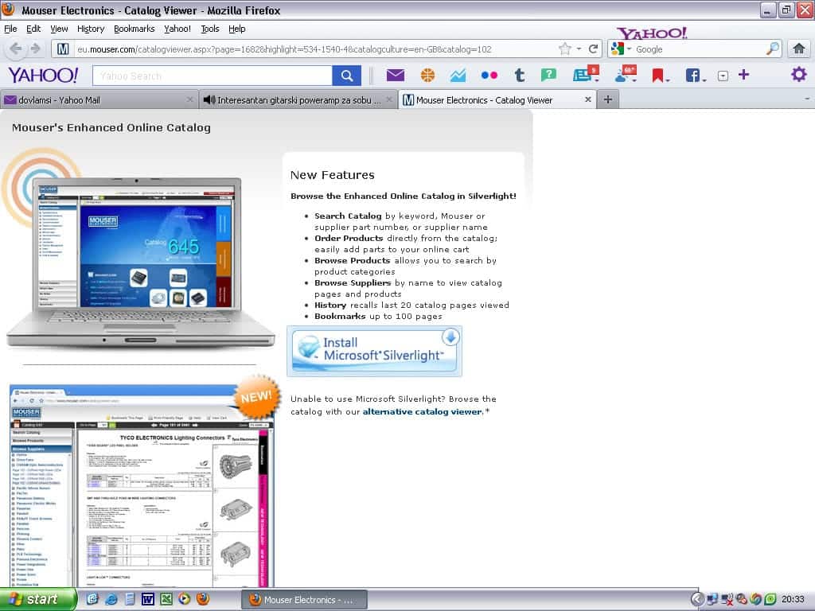Open Yahoo Answers question-mark icon

coord(548,76)
